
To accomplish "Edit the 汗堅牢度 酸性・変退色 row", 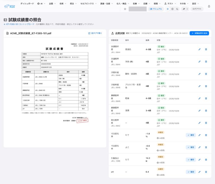I will [x=199, y=74].
